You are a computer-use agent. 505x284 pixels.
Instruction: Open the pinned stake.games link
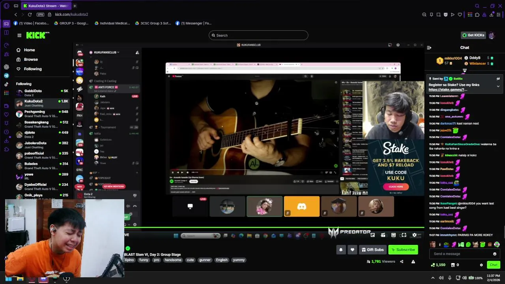448,90
